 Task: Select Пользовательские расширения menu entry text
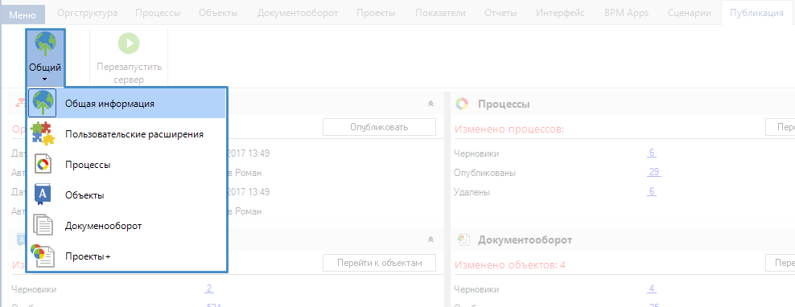tap(134, 134)
